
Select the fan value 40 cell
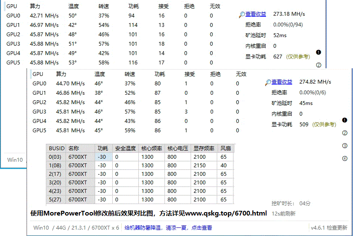pyautogui.click(x=224, y=166)
